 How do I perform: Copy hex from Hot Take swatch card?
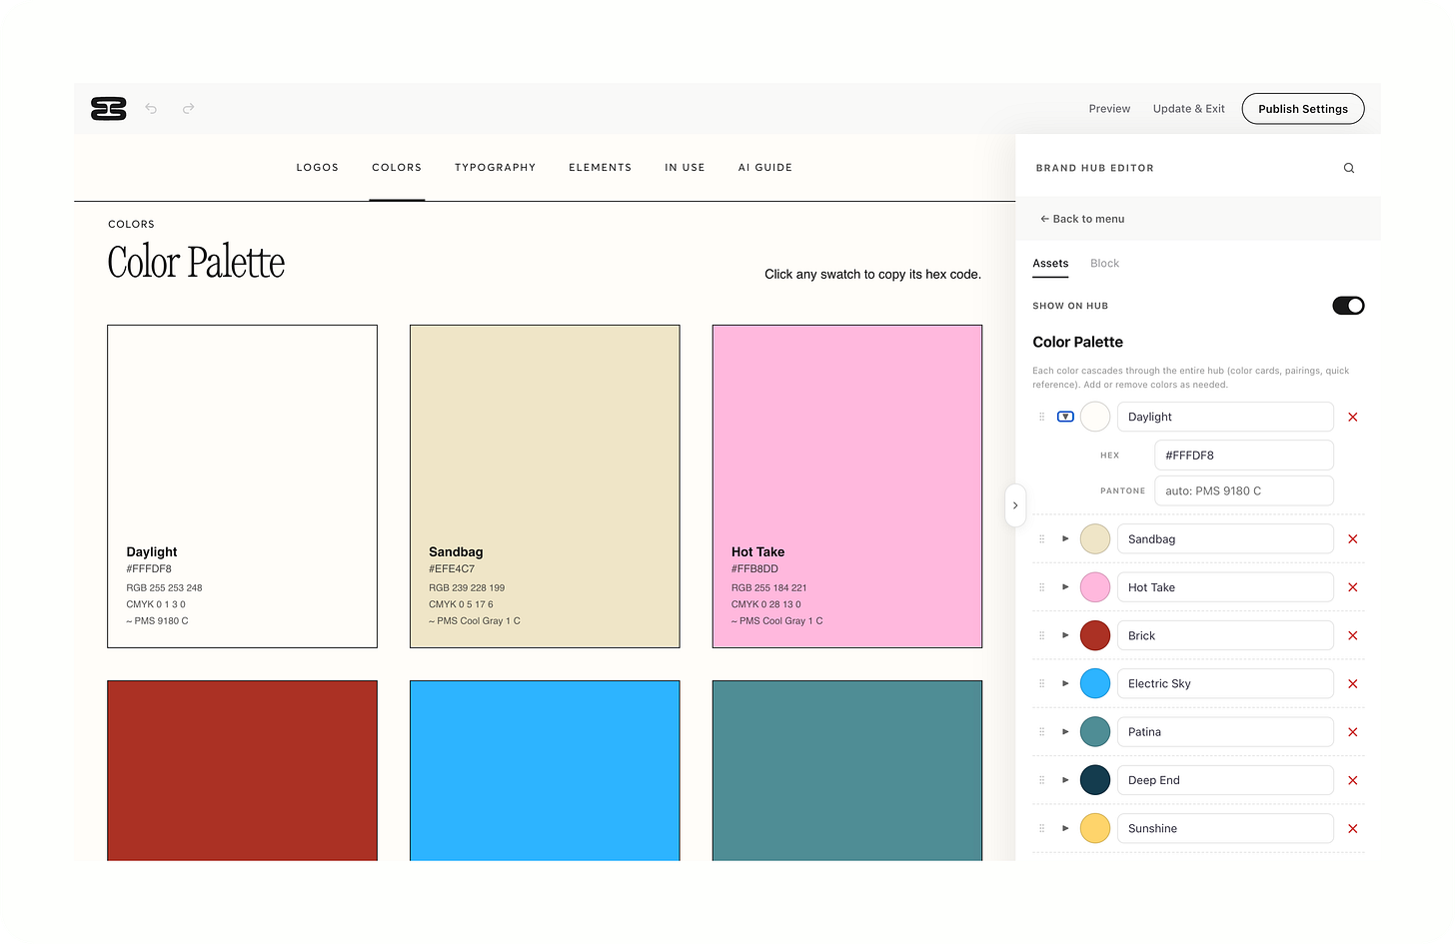pyautogui.click(x=847, y=486)
